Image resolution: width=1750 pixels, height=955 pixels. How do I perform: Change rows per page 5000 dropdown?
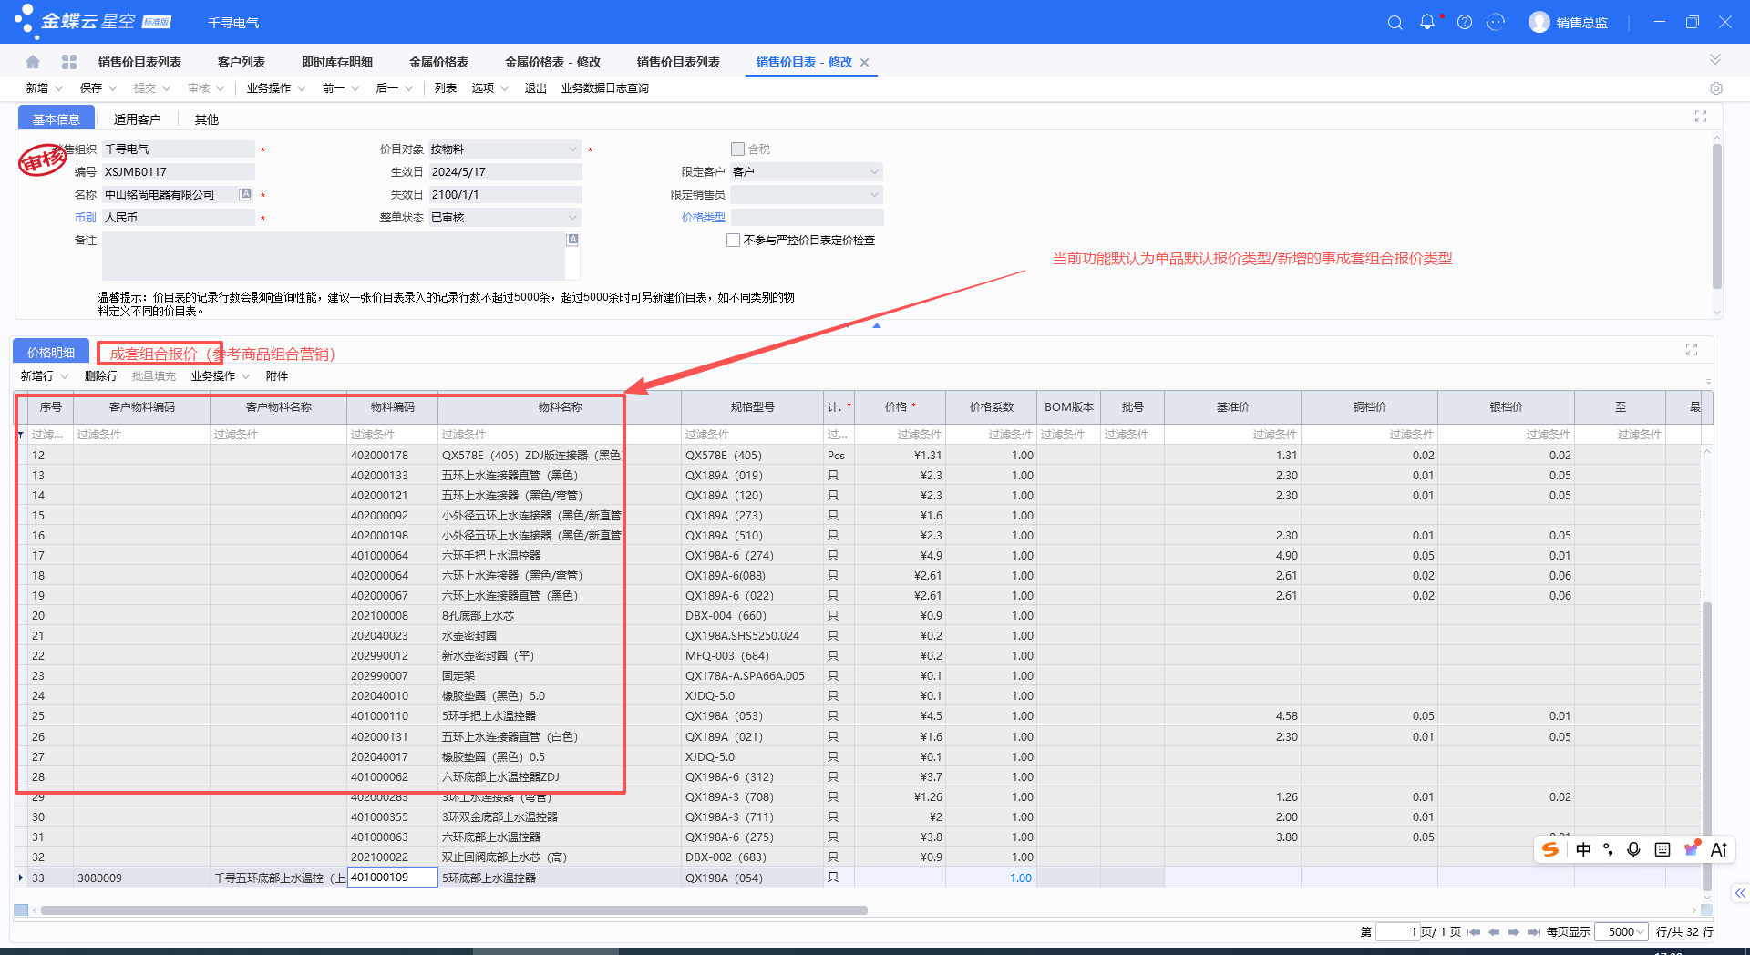point(1624,932)
